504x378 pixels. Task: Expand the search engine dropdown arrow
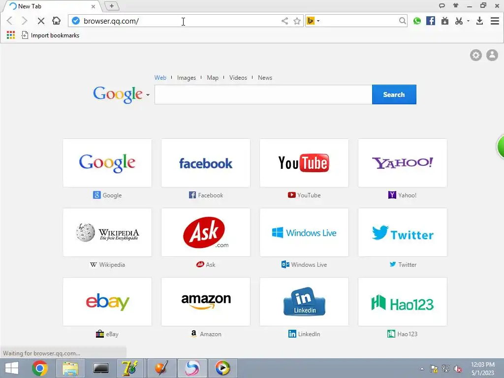point(318,21)
